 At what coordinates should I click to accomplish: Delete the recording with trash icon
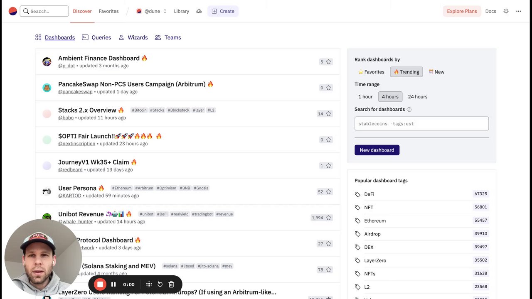(x=171, y=284)
